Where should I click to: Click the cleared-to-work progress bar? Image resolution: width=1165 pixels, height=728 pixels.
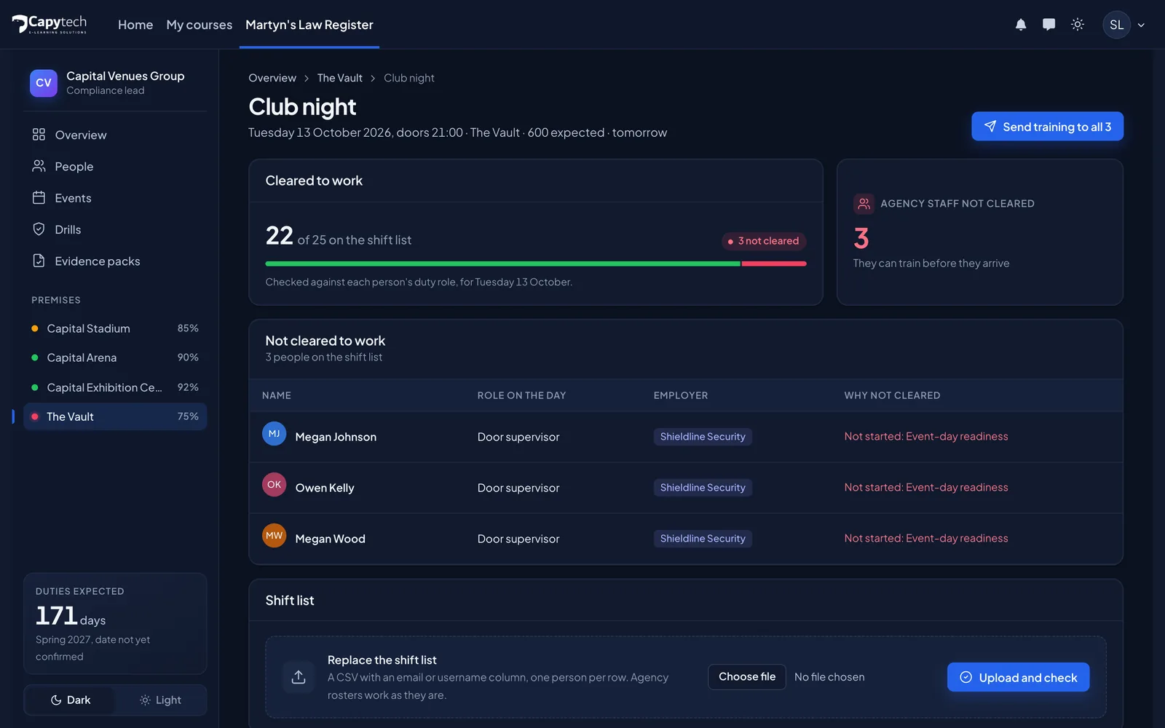pyautogui.click(x=536, y=264)
